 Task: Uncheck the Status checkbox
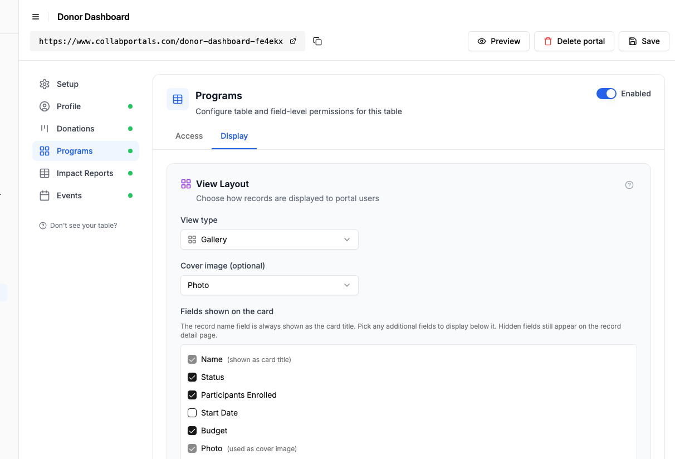tap(192, 377)
